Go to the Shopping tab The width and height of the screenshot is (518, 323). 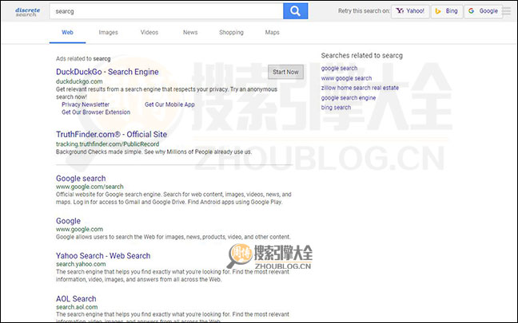[x=231, y=33]
